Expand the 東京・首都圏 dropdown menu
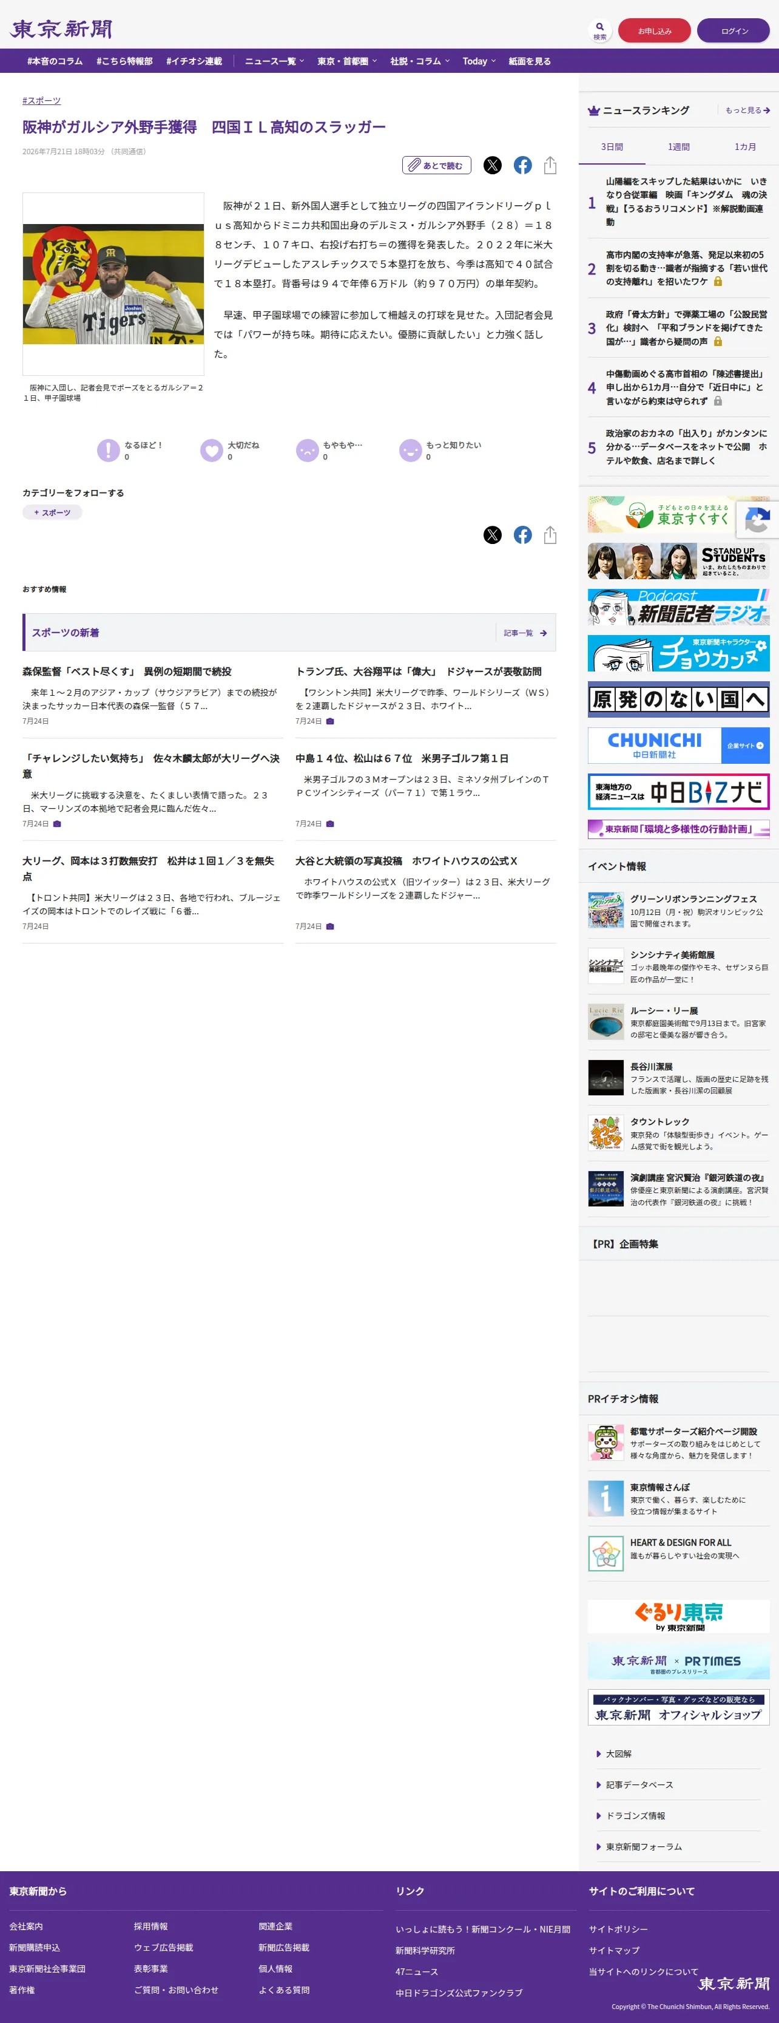Viewport: 779px width, 2023px height. [347, 61]
